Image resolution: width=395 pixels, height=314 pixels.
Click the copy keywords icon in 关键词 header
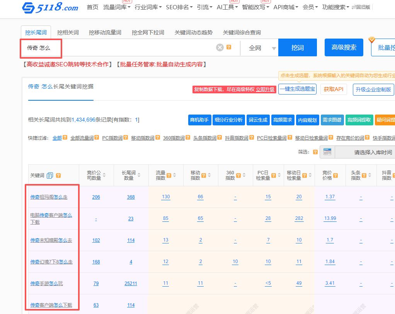tap(50, 176)
